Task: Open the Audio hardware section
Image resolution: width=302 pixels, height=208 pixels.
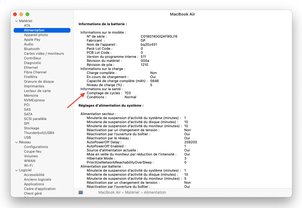Action: (x=28, y=44)
